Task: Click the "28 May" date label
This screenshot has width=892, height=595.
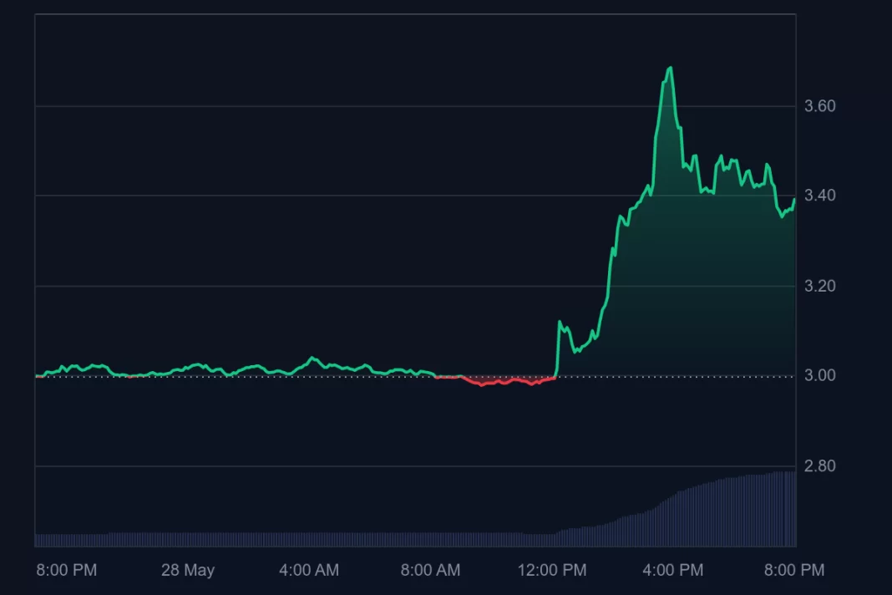Action: 188,571
